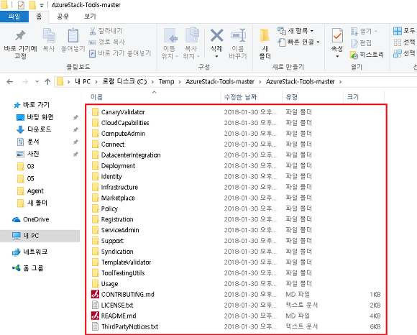Open Properties (속성) checkmark icon
Viewport: 417px width, 335px height.
pyautogui.click(x=337, y=36)
